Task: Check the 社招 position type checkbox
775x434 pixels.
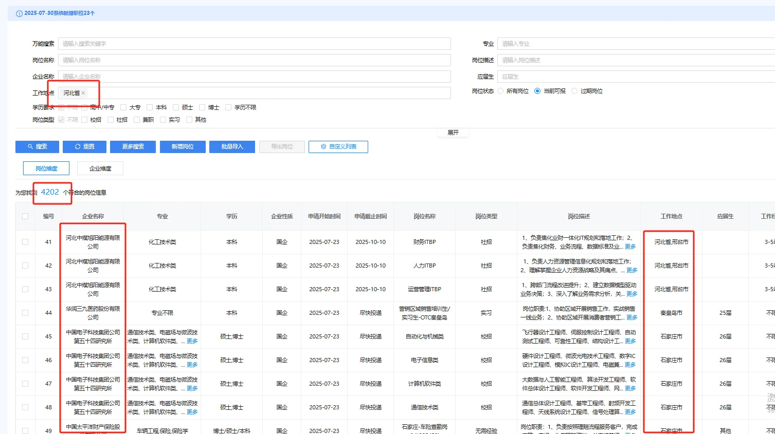Action: tap(111, 120)
